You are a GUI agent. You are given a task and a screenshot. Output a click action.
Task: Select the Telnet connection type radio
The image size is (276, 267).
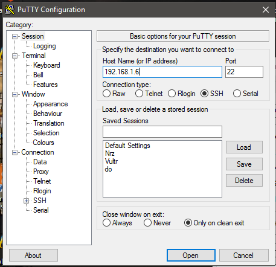(x=139, y=94)
